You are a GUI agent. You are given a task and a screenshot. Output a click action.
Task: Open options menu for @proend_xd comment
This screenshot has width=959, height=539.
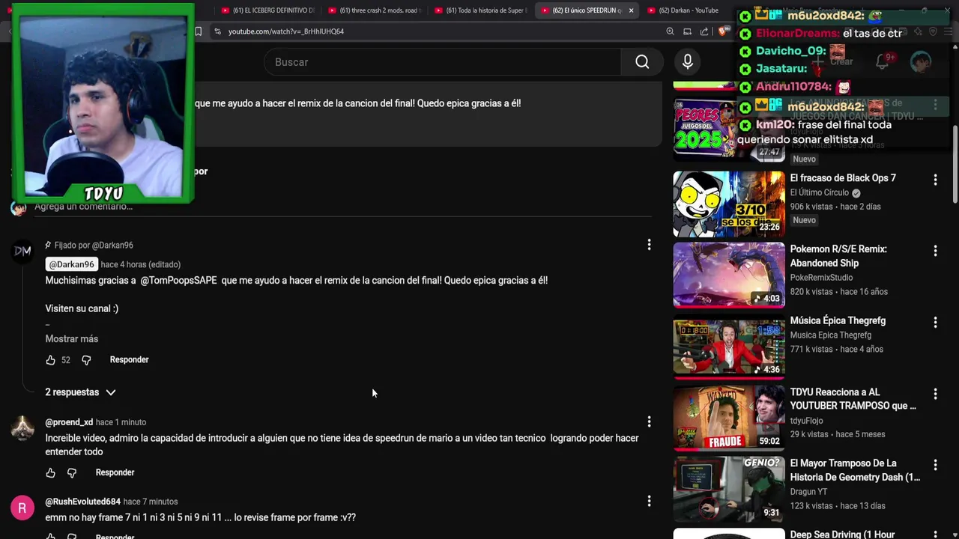tap(649, 422)
